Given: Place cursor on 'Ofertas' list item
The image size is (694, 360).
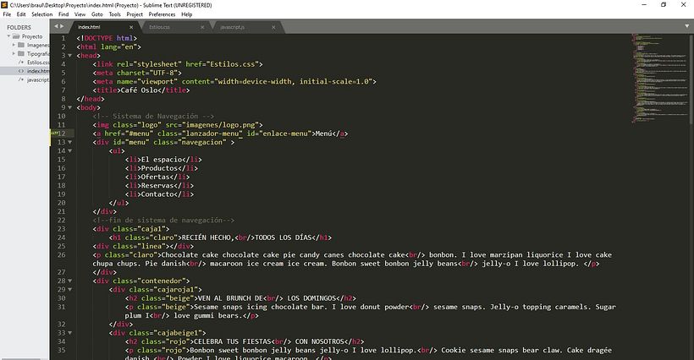Looking at the screenshot, I should pyautogui.click(x=156, y=177).
